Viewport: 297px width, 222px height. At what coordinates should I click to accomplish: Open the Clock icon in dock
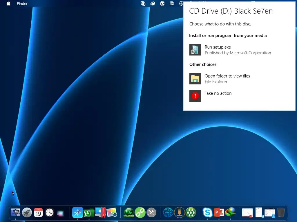50,212
